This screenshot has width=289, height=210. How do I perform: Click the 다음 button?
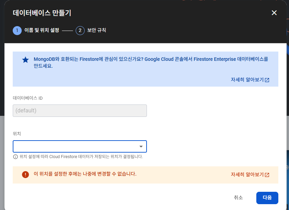coord(267,198)
